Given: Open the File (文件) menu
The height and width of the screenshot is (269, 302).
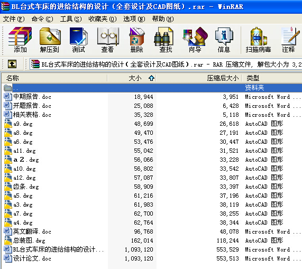Looking at the screenshot, I should [x=14, y=19].
